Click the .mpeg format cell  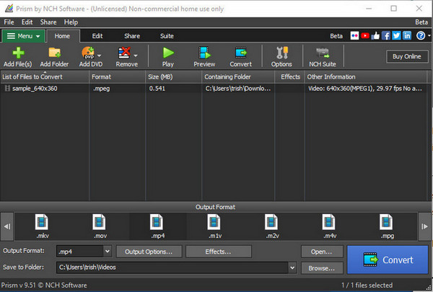click(101, 89)
